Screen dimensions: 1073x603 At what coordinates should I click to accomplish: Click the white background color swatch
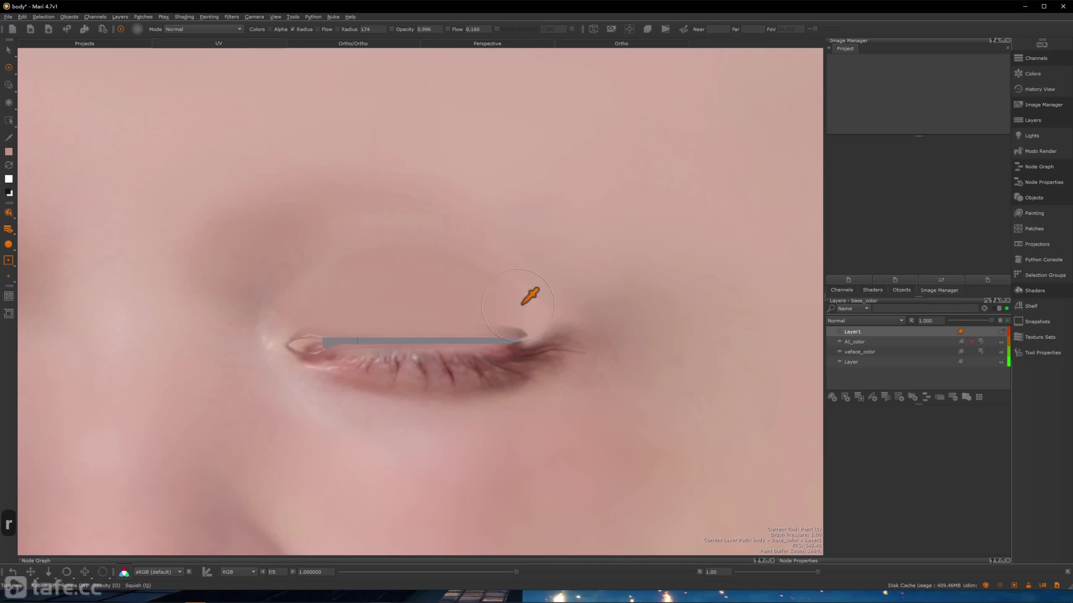(8, 179)
